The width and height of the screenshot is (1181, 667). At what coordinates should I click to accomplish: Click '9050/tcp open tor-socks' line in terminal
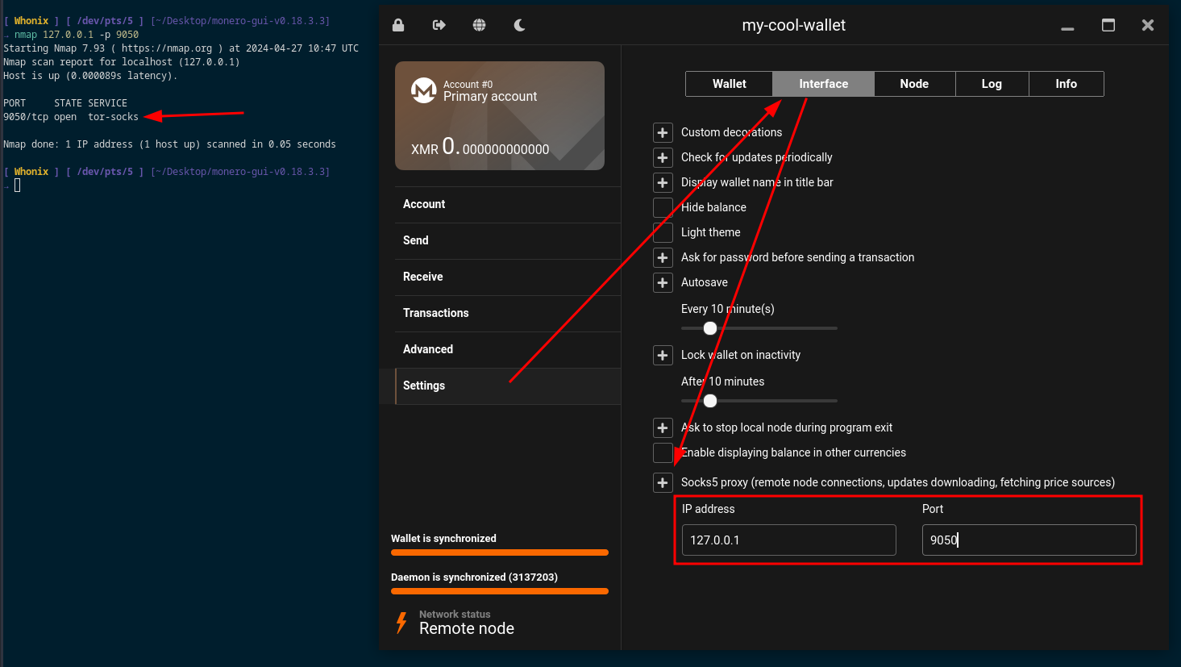(71, 117)
